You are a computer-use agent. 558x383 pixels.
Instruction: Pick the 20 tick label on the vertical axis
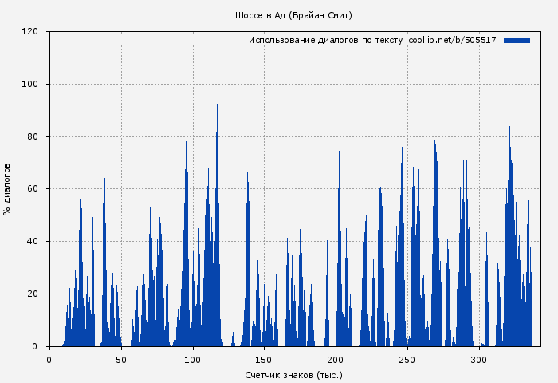coord(33,294)
